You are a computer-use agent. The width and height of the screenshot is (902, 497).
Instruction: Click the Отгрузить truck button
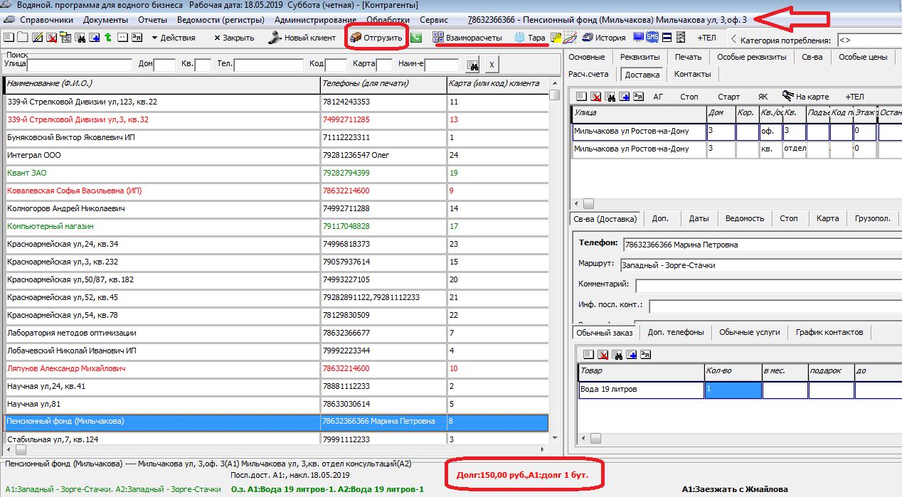(376, 38)
